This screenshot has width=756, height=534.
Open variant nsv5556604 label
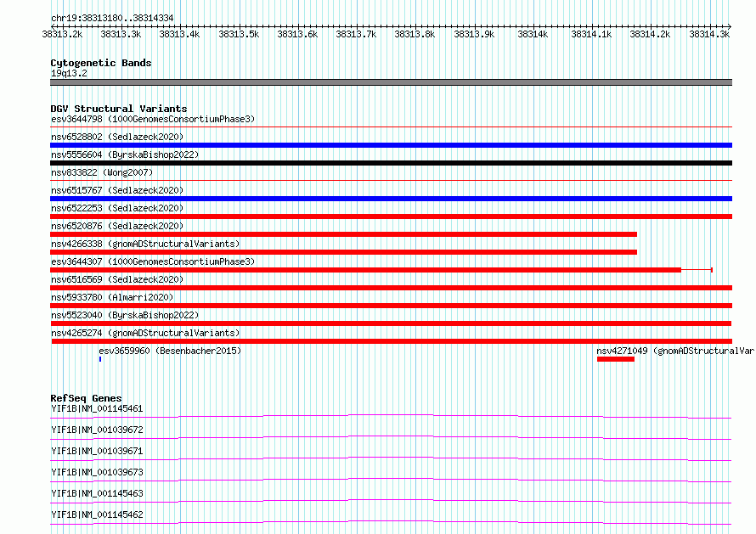[x=125, y=155]
